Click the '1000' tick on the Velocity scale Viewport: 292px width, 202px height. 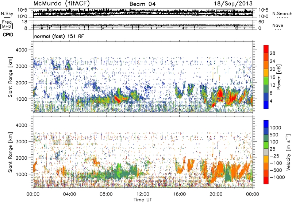coord(276,128)
